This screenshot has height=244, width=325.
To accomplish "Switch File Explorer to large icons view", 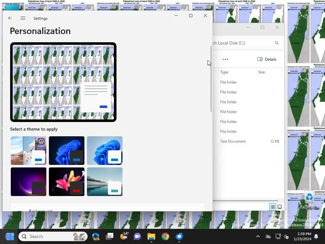I will tap(280, 207).
